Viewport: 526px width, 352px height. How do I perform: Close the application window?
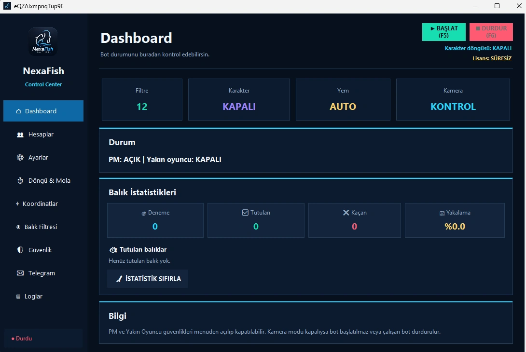click(519, 6)
